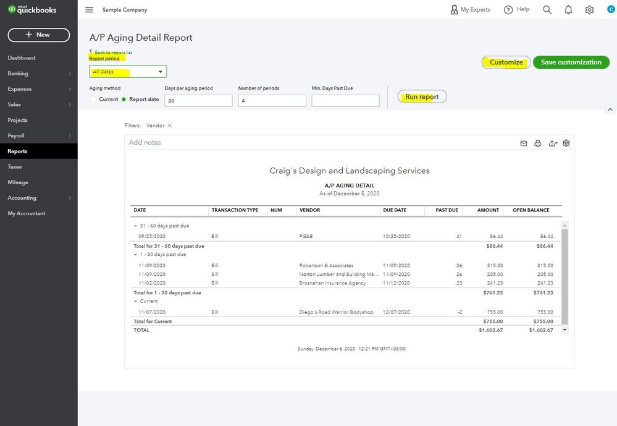Open the export report icon
This screenshot has width=617, height=426.
click(553, 143)
